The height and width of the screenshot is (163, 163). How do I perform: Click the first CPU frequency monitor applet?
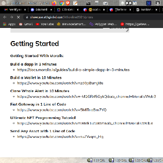[96, 160]
